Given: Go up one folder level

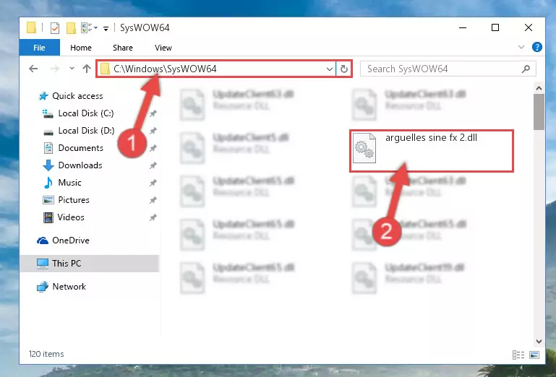Looking at the screenshot, I should (x=87, y=69).
